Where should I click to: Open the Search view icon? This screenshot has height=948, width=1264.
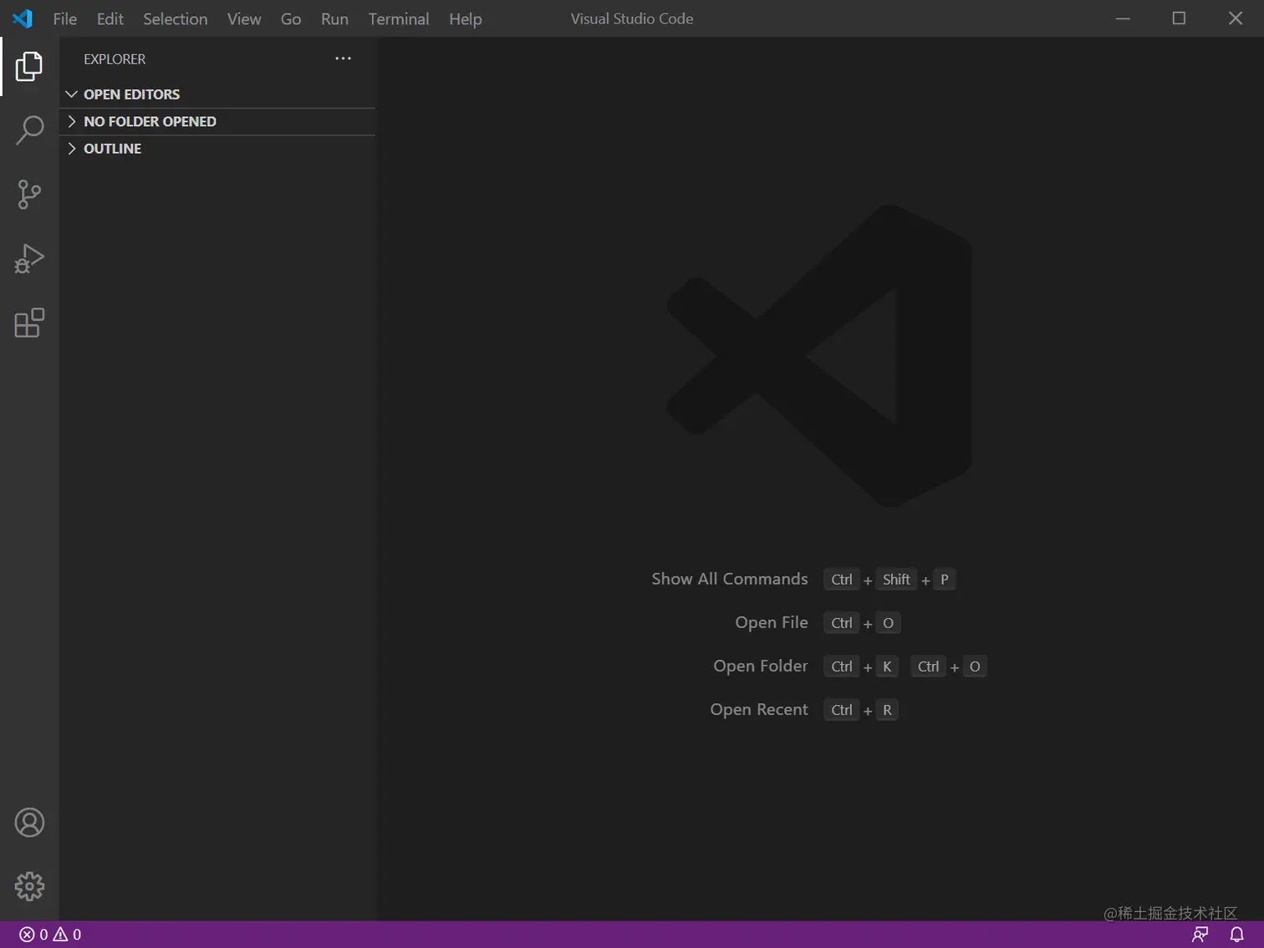[x=29, y=130]
